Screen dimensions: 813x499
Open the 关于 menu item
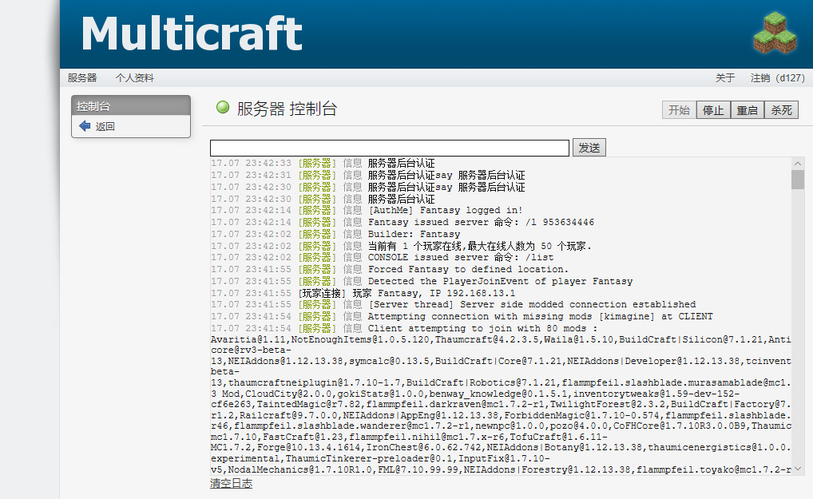pyautogui.click(x=725, y=77)
